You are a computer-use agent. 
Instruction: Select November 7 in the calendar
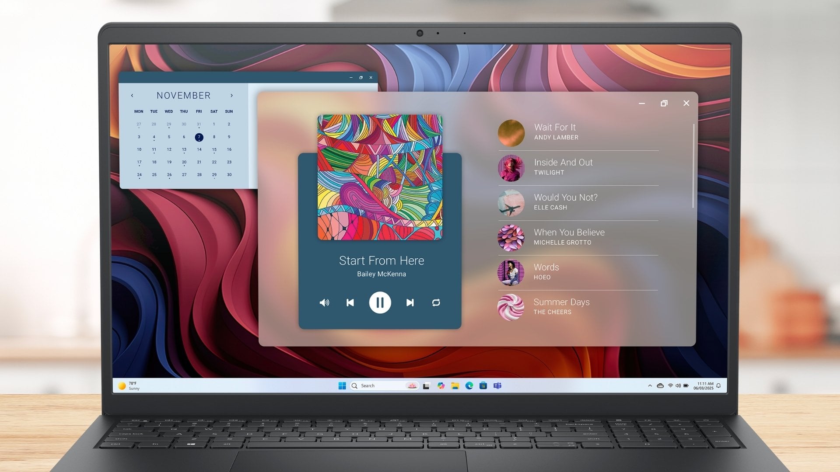pos(199,137)
